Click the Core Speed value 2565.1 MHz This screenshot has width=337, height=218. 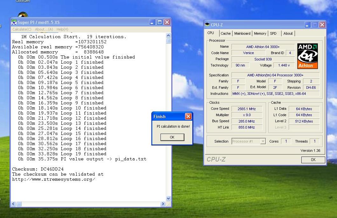coord(246,109)
